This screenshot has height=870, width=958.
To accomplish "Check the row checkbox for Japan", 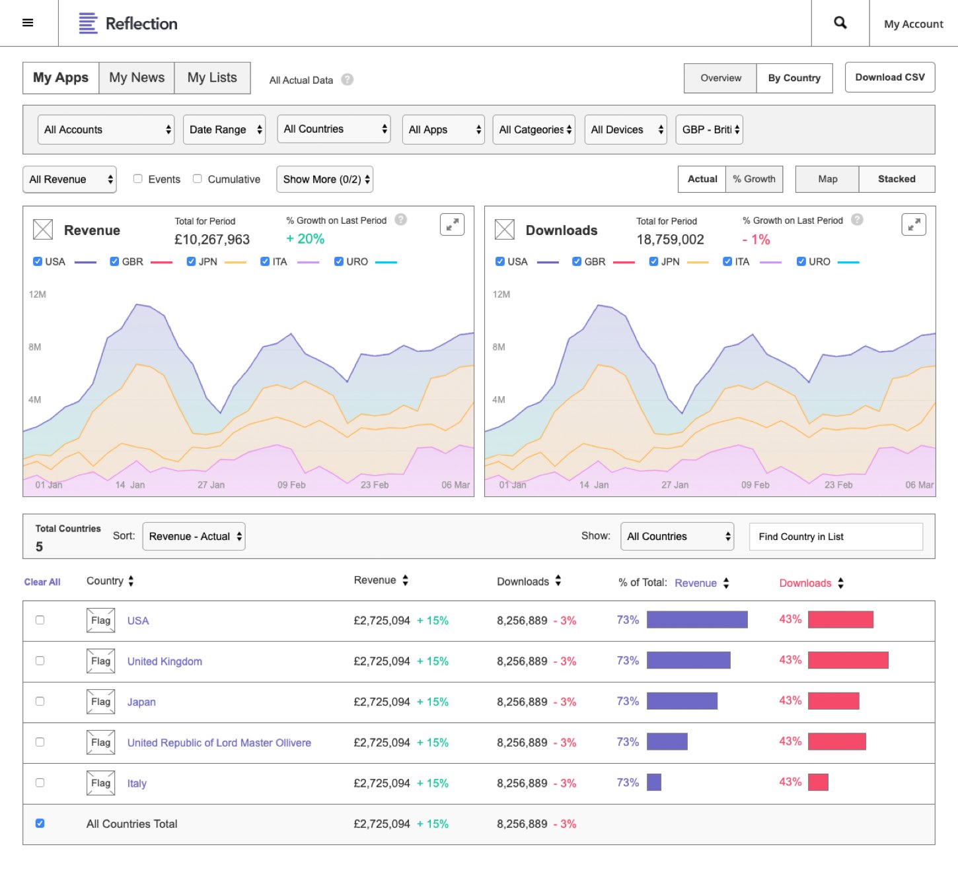I will (40, 702).
